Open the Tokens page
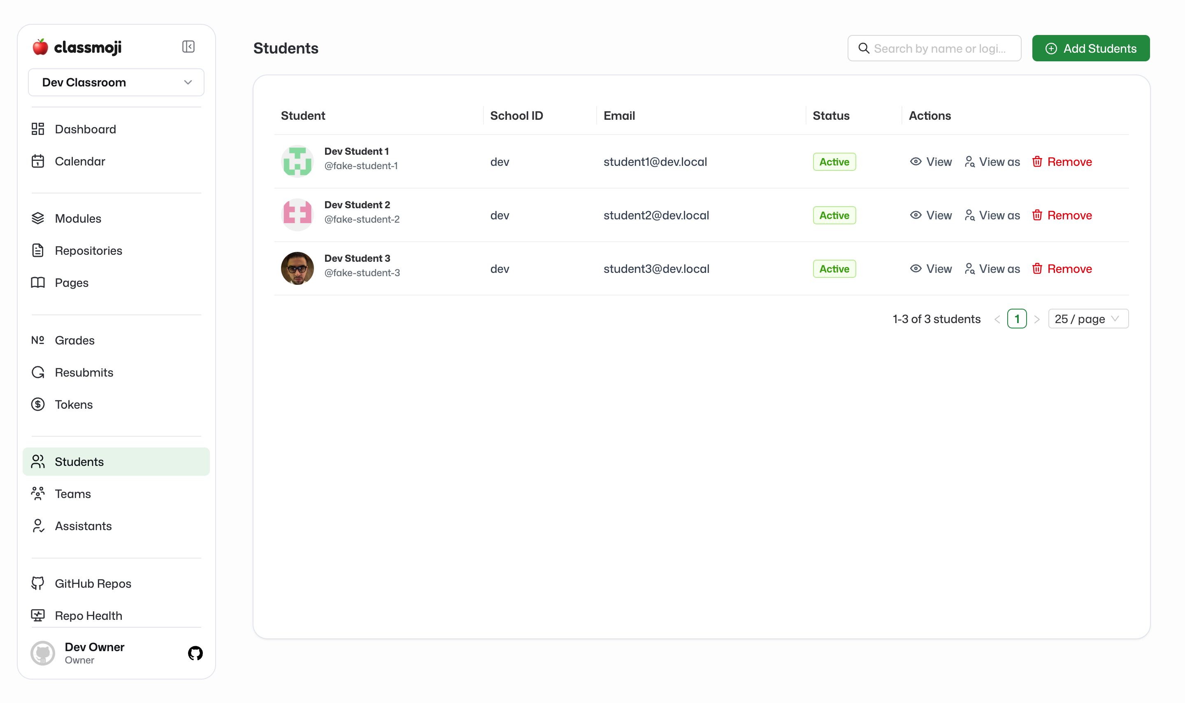 pos(116,405)
